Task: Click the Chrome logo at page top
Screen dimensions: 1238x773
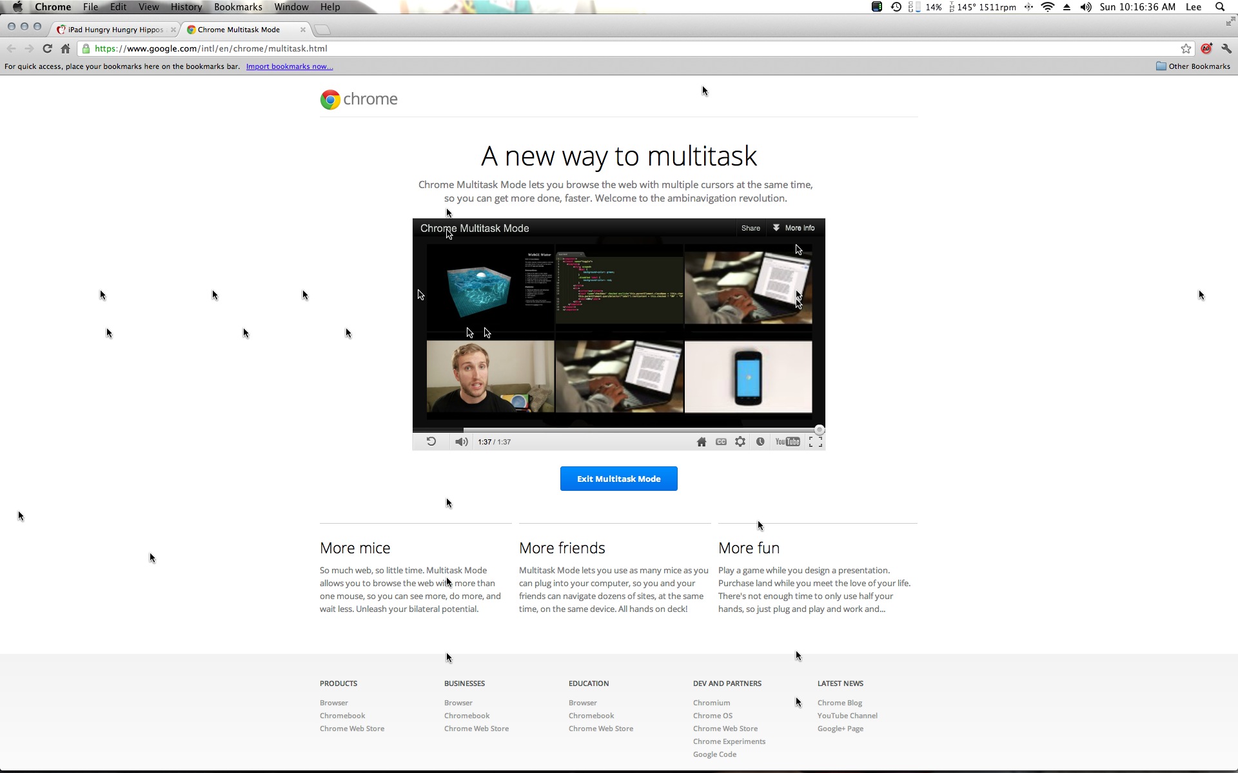Action: [x=359, y=99]
